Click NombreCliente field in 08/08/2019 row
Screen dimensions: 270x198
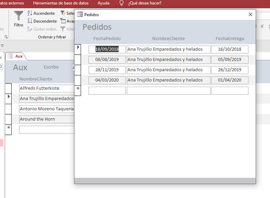coord(168,60)
